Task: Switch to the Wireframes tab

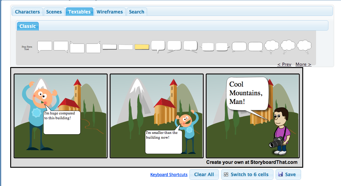Action: (x=110, y=11)
